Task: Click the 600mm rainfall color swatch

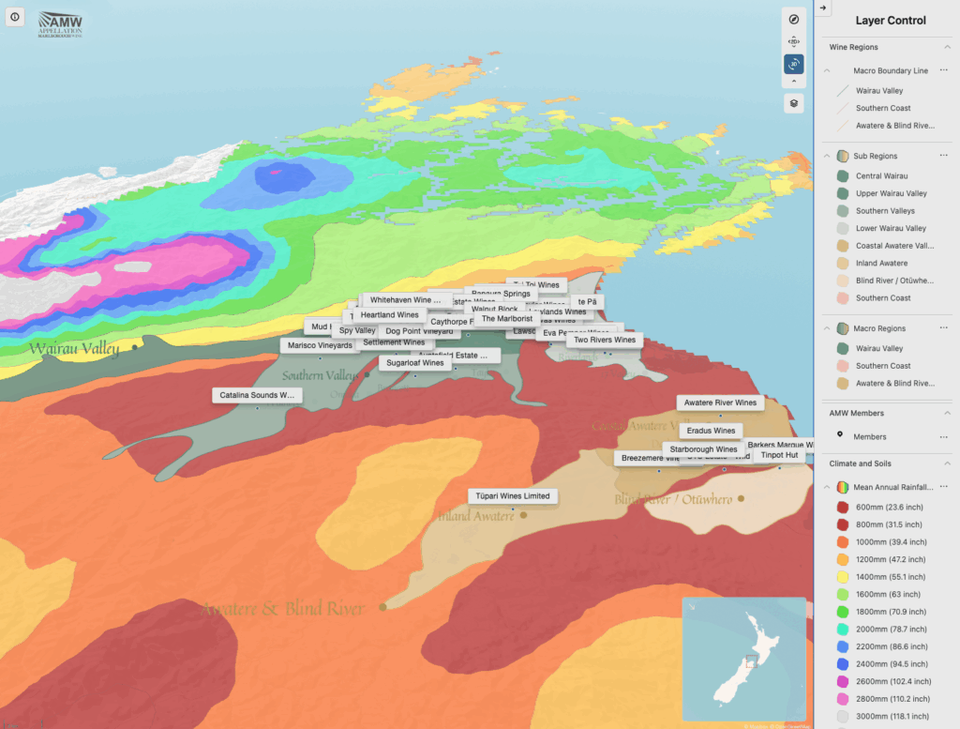Action: 843,508
